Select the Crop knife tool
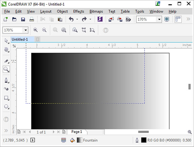The image size is (194, 147). [6, 61]
